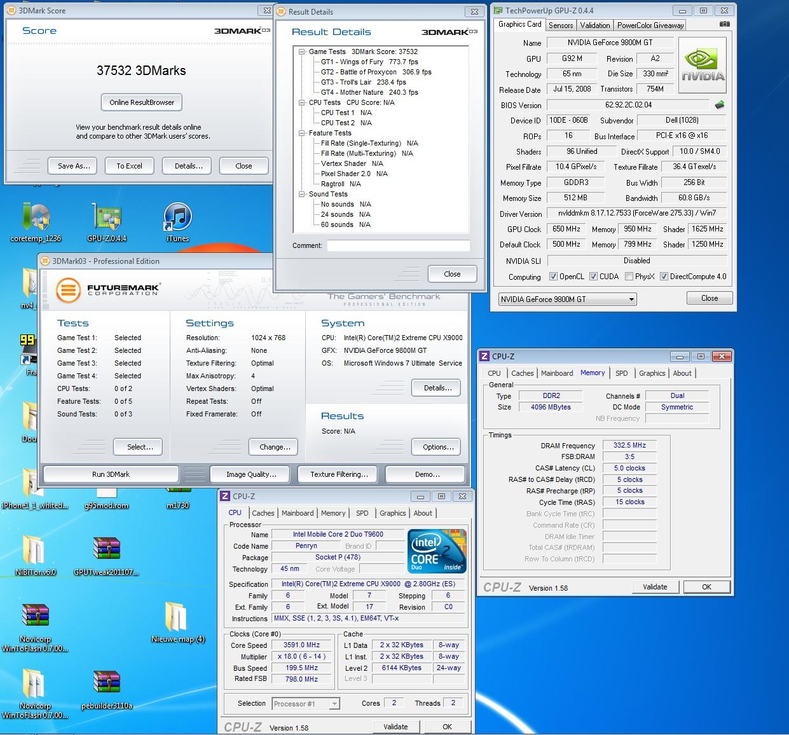
Task: Toggle the PhysX checkbox in GPU-Z
Action: click(x=629, y=277)
